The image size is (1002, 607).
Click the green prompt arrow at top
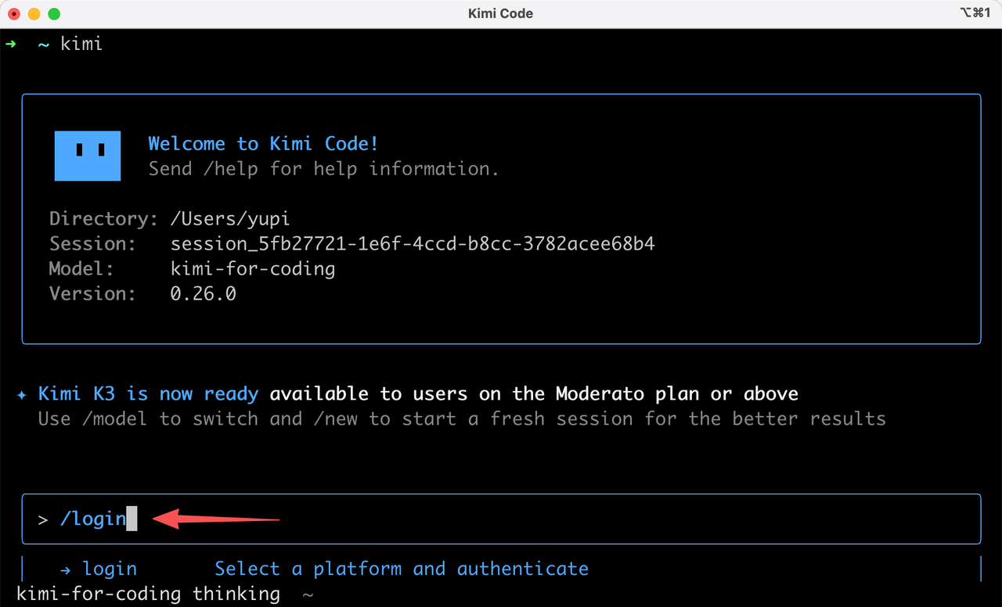(10, 44)
